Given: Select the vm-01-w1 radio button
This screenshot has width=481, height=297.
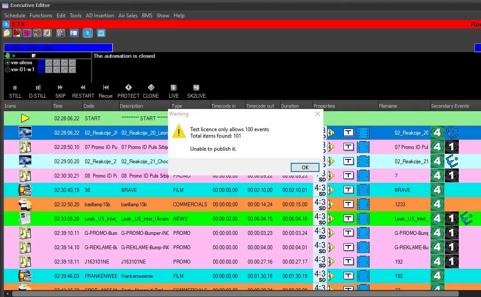Looking at the screenshot, I should 7,69.
